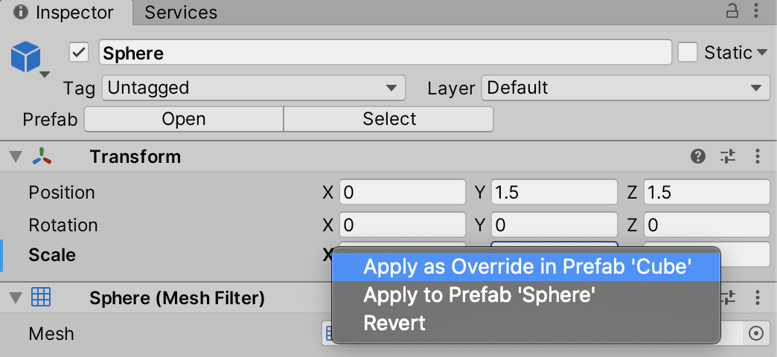Enable the Static checkbox
The image size is (777, 357).
[x=688, y=53]
